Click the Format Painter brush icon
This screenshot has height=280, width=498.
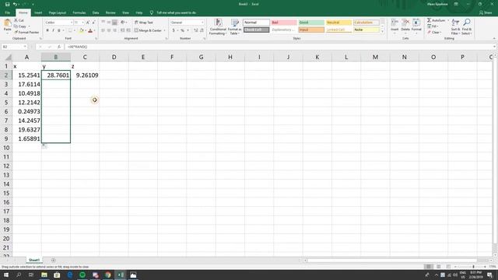[x=16, y=32]
